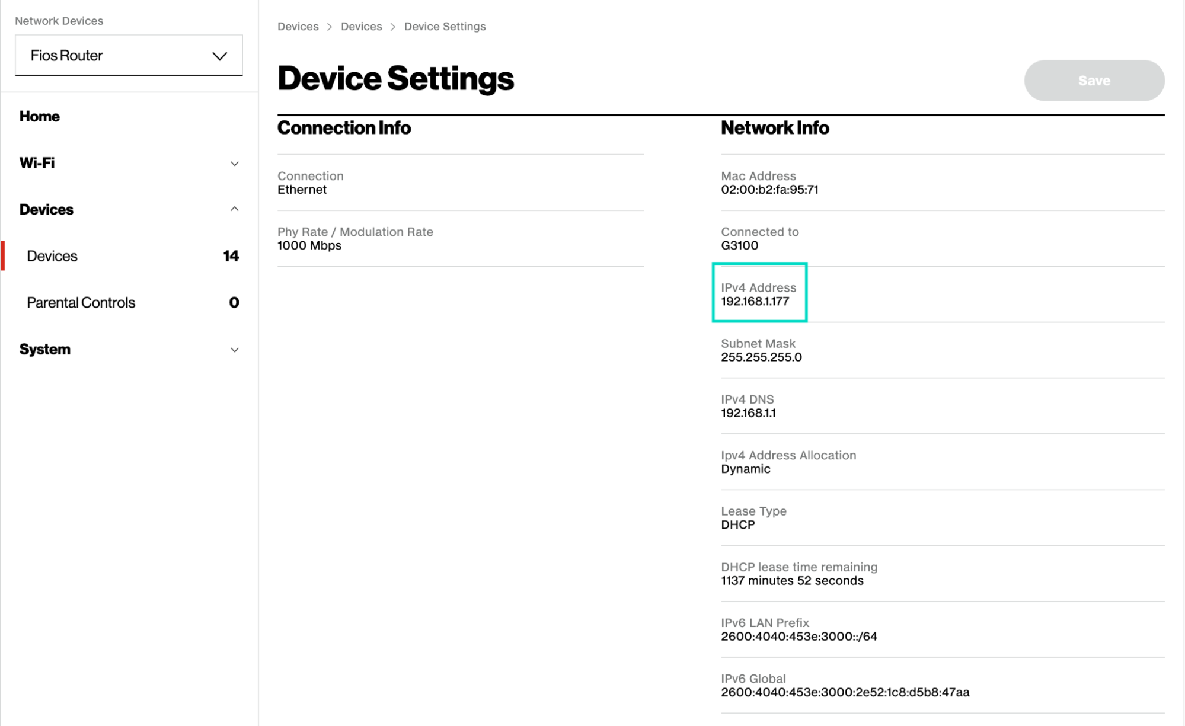The width and height of the screenshot is (1185, 726).
Task: Expand the Wi-Fi sidebar section
Action: tap(129, 163)
